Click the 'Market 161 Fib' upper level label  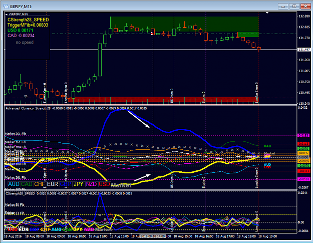click(16, 142)
